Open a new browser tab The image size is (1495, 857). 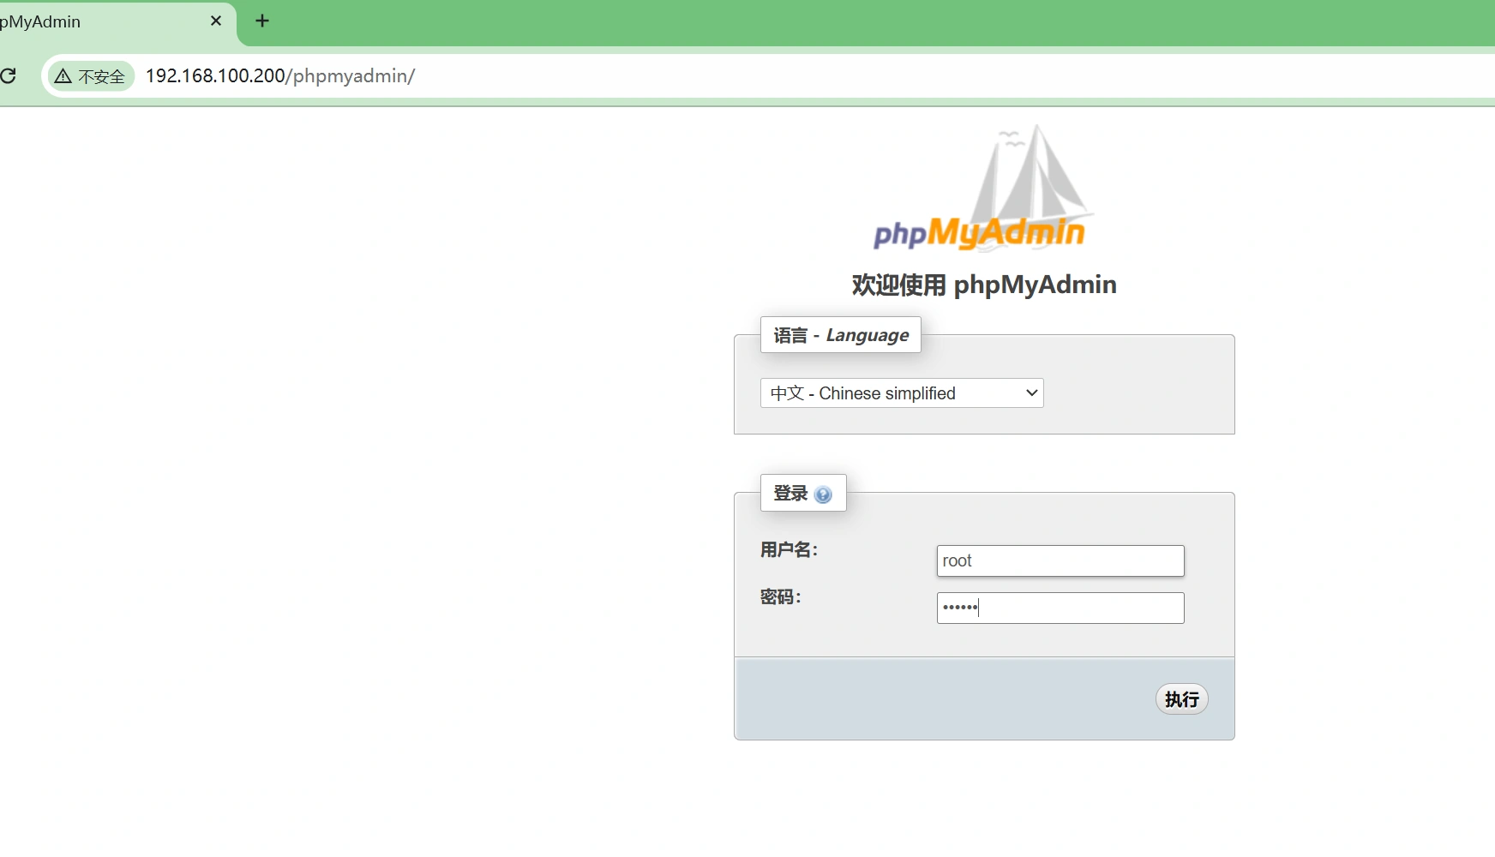coord(262,21)
